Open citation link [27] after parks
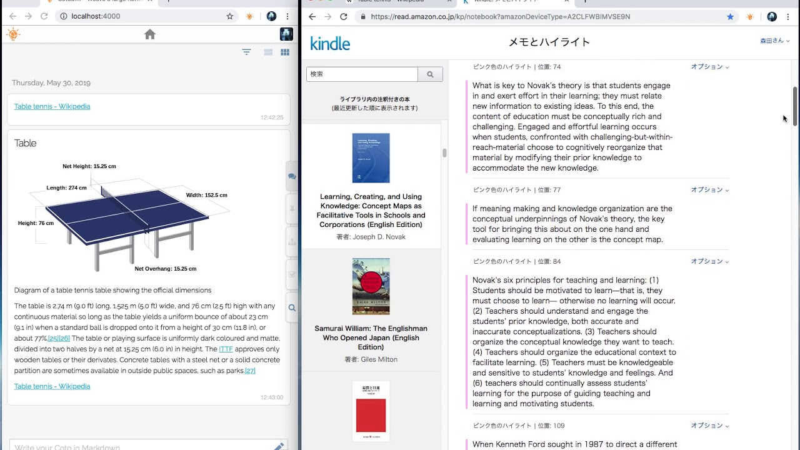 (250, 371)
